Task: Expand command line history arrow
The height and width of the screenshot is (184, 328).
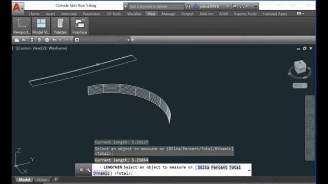Action: pos(249,170)
